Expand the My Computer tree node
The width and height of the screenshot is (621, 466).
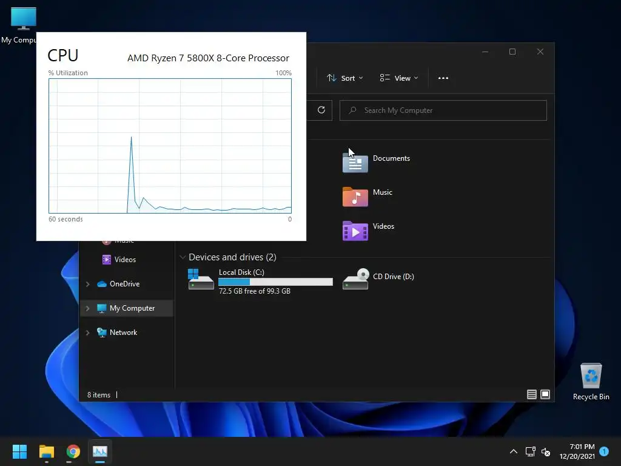87,308
